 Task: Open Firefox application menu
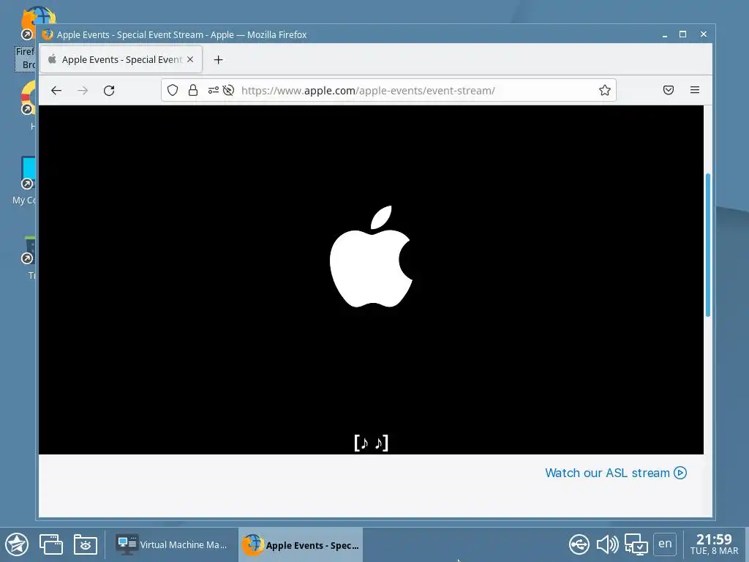[695, 90]
